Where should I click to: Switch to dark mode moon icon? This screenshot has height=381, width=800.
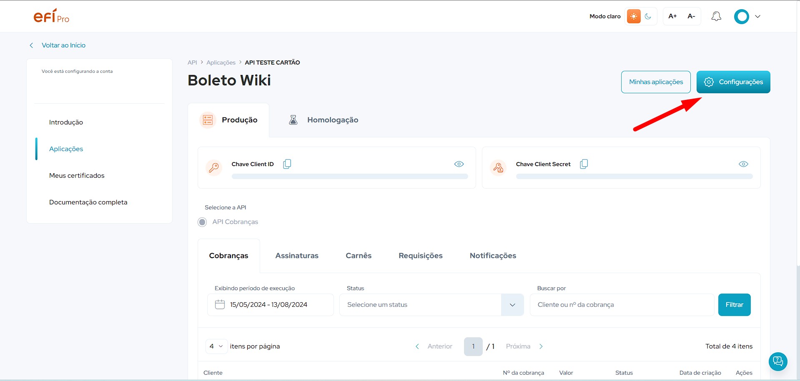tap(648, 16)
